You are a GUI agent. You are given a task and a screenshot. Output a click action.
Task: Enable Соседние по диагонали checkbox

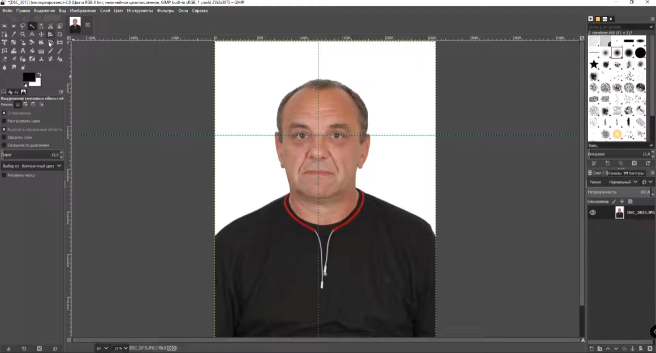point(4,145)
